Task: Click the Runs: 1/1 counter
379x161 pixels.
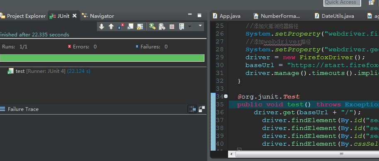Action: click(x=15, y=47)
